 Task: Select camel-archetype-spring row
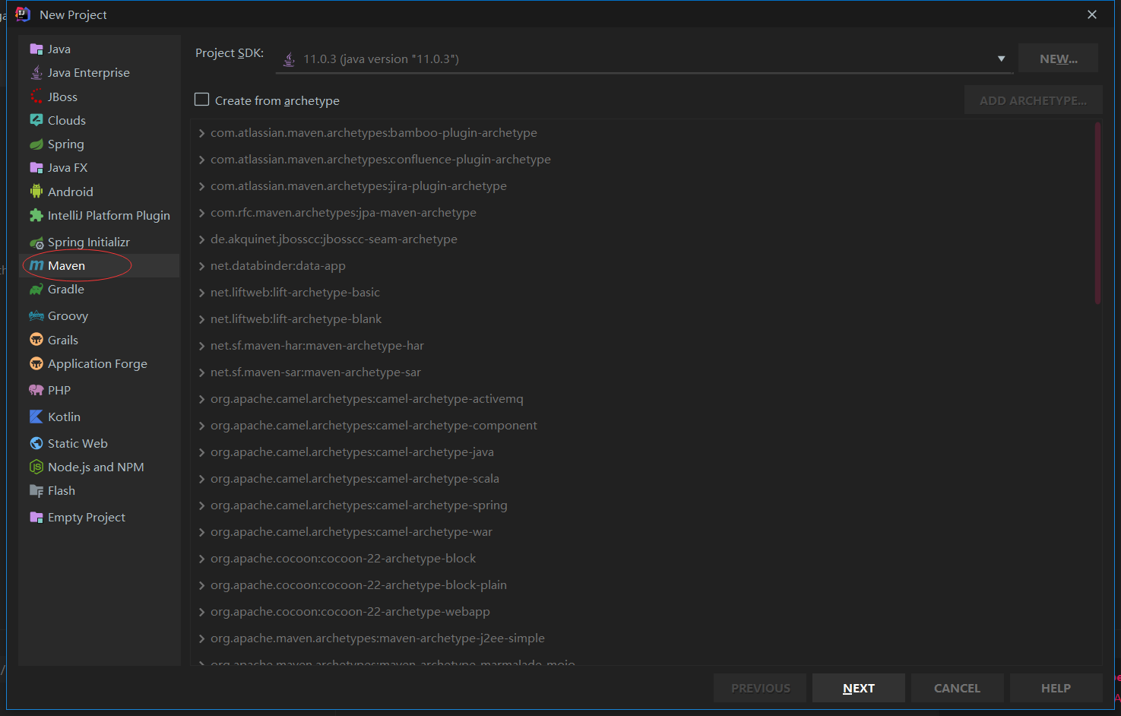pos(642,505)
